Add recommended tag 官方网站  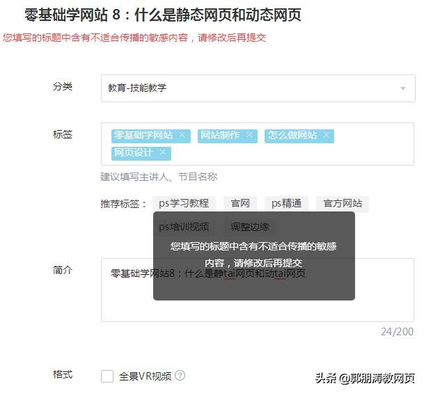click(x=343, y=203)
